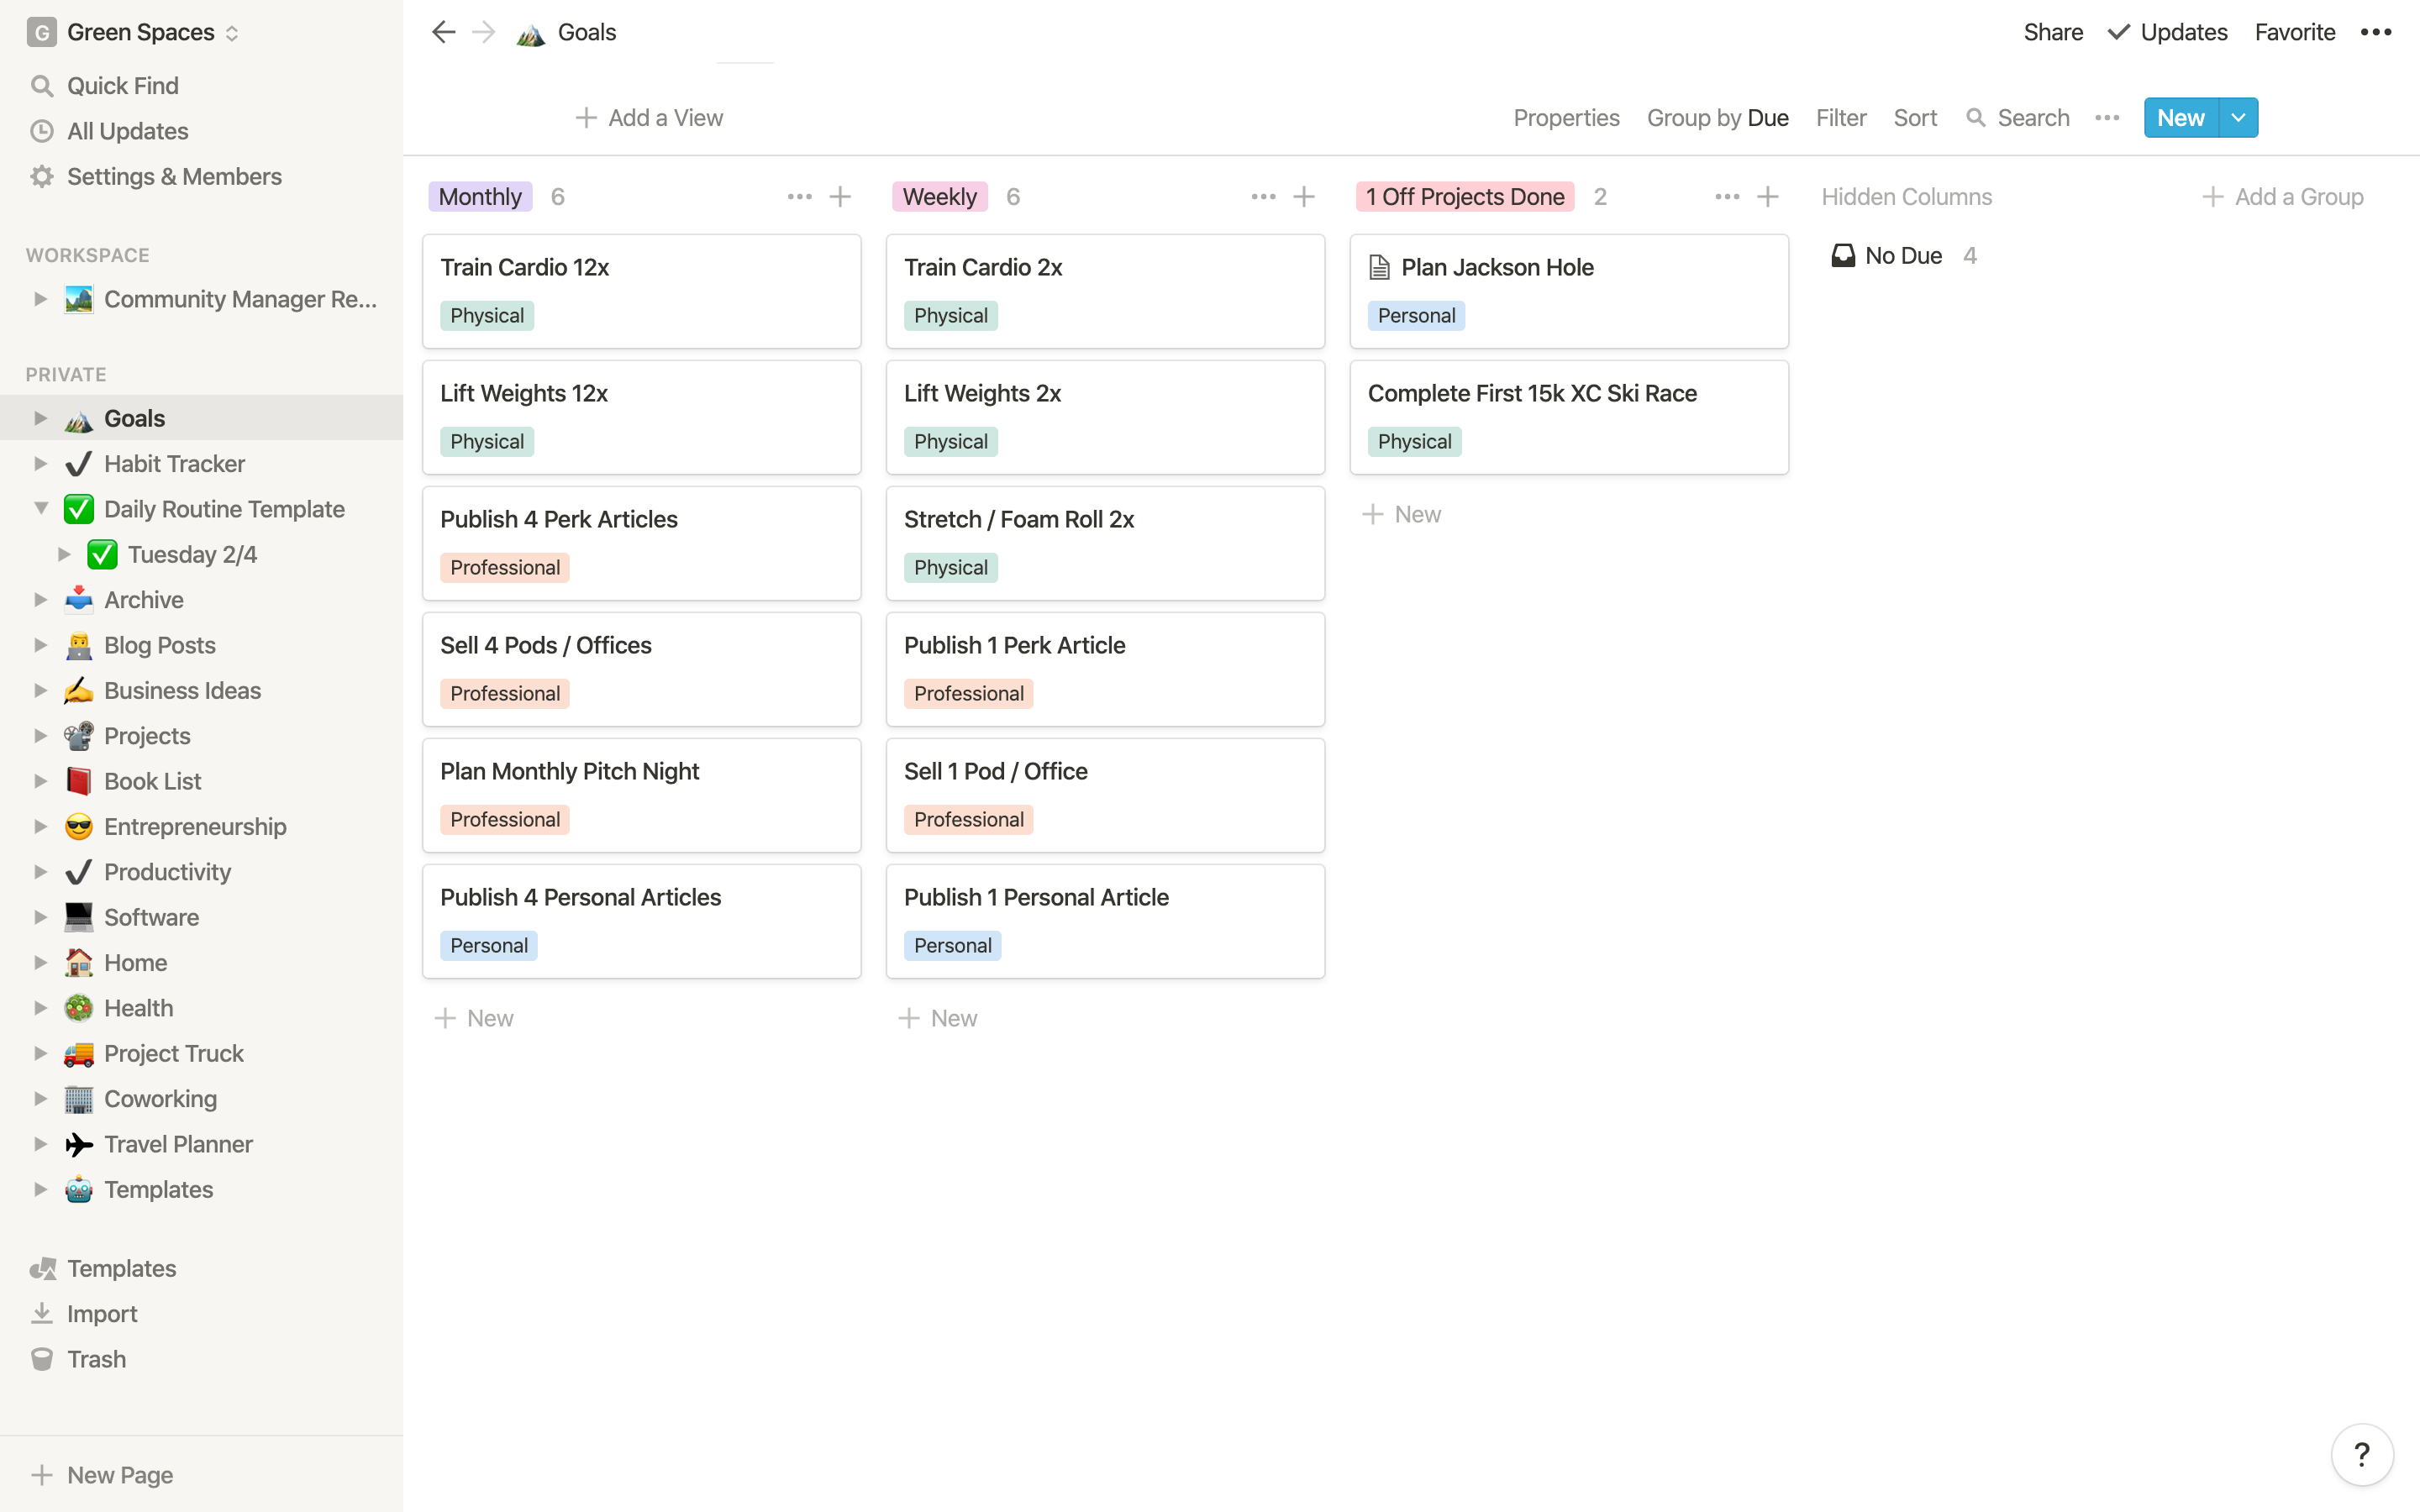Click plus icon in Monthly column header

pos(840,197)
